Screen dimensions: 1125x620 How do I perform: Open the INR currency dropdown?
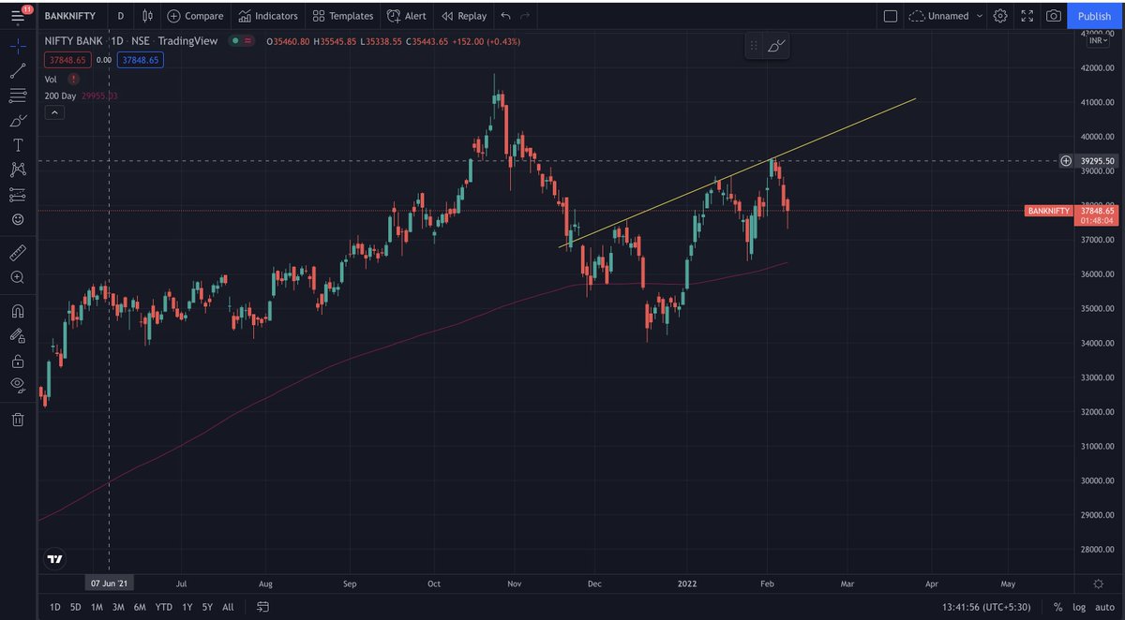1096,40
